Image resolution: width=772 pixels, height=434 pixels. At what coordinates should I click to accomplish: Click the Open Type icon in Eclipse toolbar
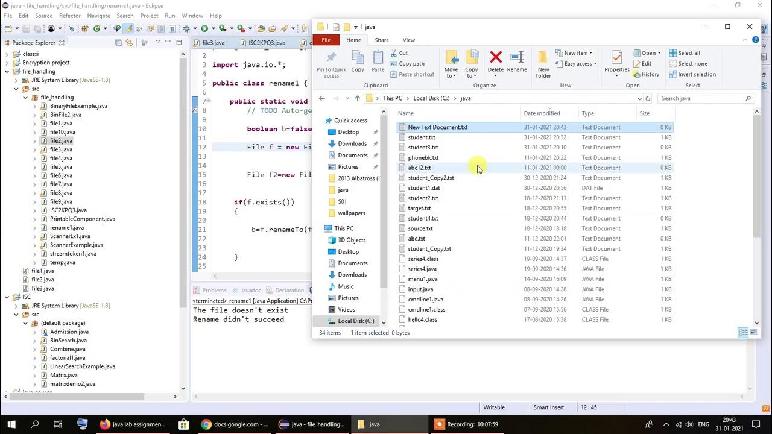tap(261, 28)
